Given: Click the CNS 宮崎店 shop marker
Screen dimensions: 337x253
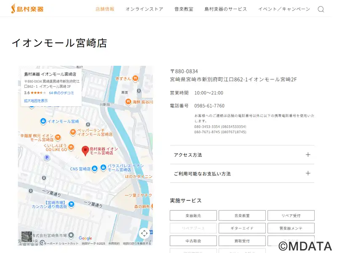Looking at the screenshot, I should pyautogui.click(x=94, y=169).
